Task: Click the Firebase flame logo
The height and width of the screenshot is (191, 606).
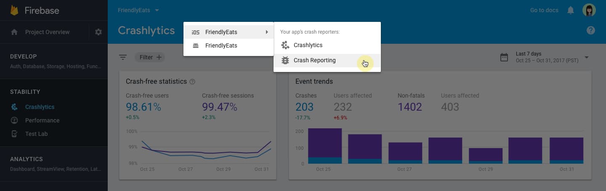Action: coord(14,10)
